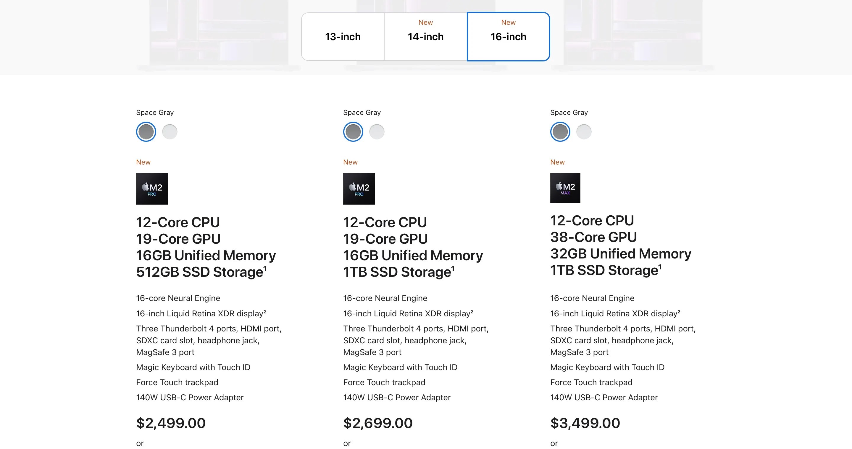Click M2 Pro chip icon on 512GB model
The image size is (852, 449).
pos(152,188)
